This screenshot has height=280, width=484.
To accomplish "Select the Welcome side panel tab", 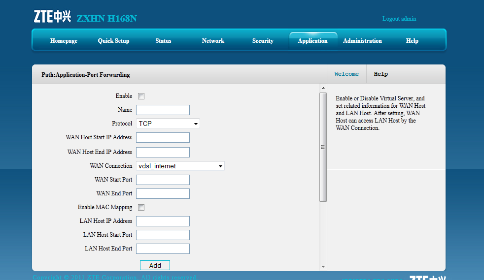I will click(x=346, y=74).
